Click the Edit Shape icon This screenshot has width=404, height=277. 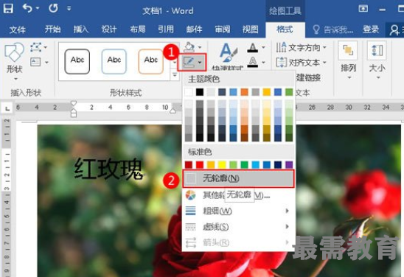(x=36, y=47)
